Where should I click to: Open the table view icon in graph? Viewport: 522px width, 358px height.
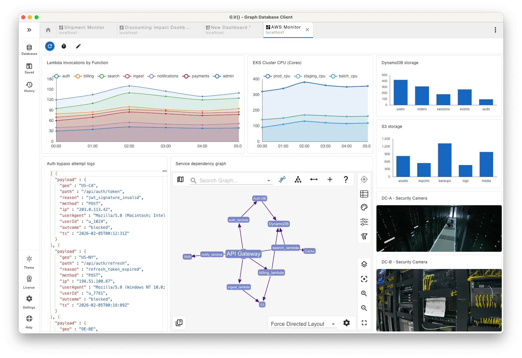pos(364,194)
